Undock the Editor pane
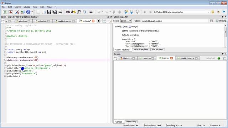Viewport: 228px width, 128px height. click(108, 17)
